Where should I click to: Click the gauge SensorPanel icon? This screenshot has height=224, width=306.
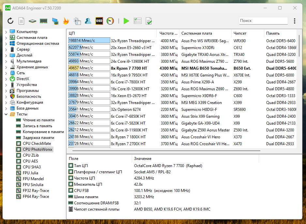(110, 21)
